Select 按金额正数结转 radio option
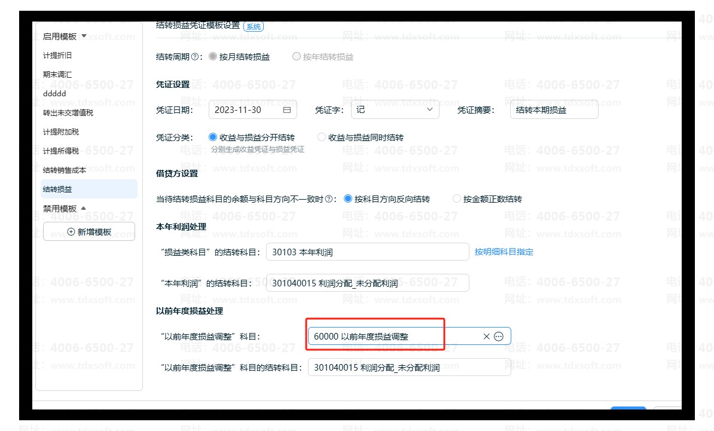 pyautogui.click(x=457, y=199)
